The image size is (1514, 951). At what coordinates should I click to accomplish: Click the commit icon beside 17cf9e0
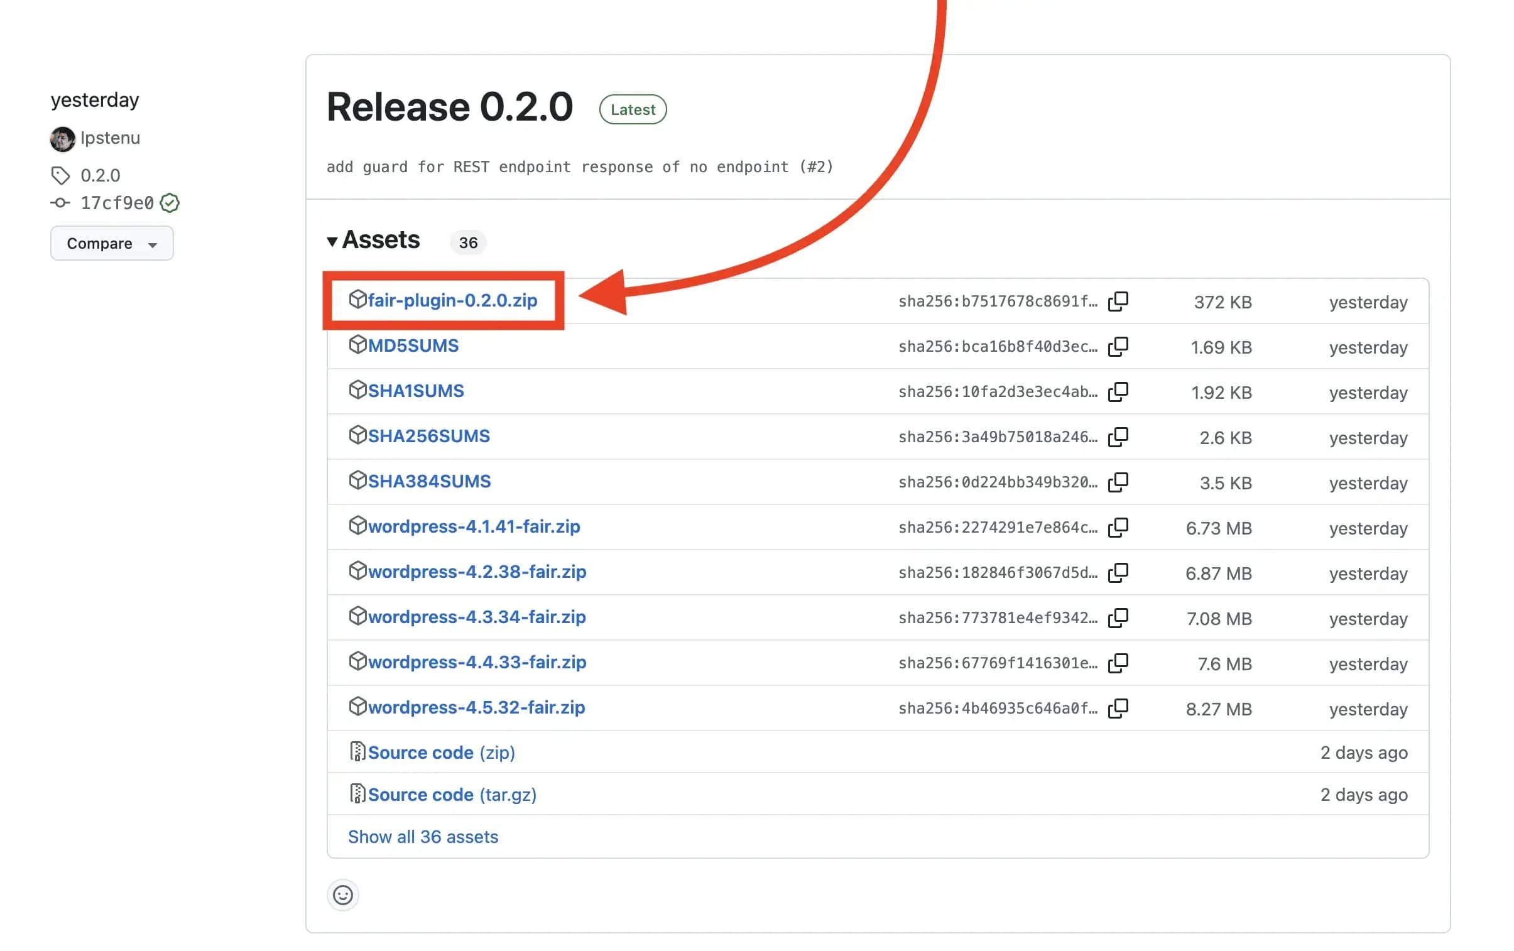point(60,203)
